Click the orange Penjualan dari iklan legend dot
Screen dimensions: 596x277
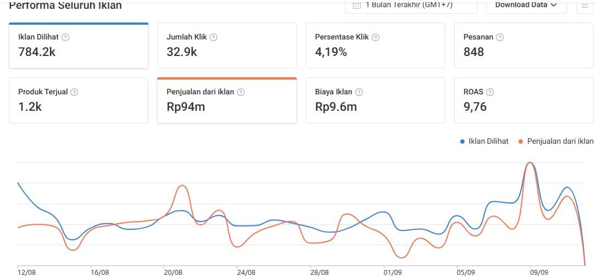tap(521, 142)
